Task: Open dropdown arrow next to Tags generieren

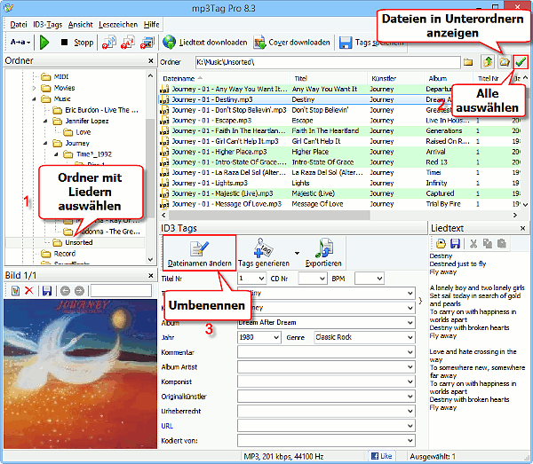Action: 297,253
